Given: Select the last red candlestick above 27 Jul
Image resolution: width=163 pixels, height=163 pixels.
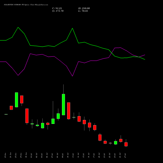Looking at the screenshot, I should [126, 144].
